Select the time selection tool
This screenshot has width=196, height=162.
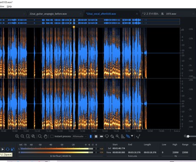tap(91, 136)
